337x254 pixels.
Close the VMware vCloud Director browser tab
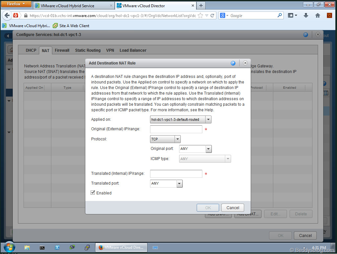click(x=193, y=6)
